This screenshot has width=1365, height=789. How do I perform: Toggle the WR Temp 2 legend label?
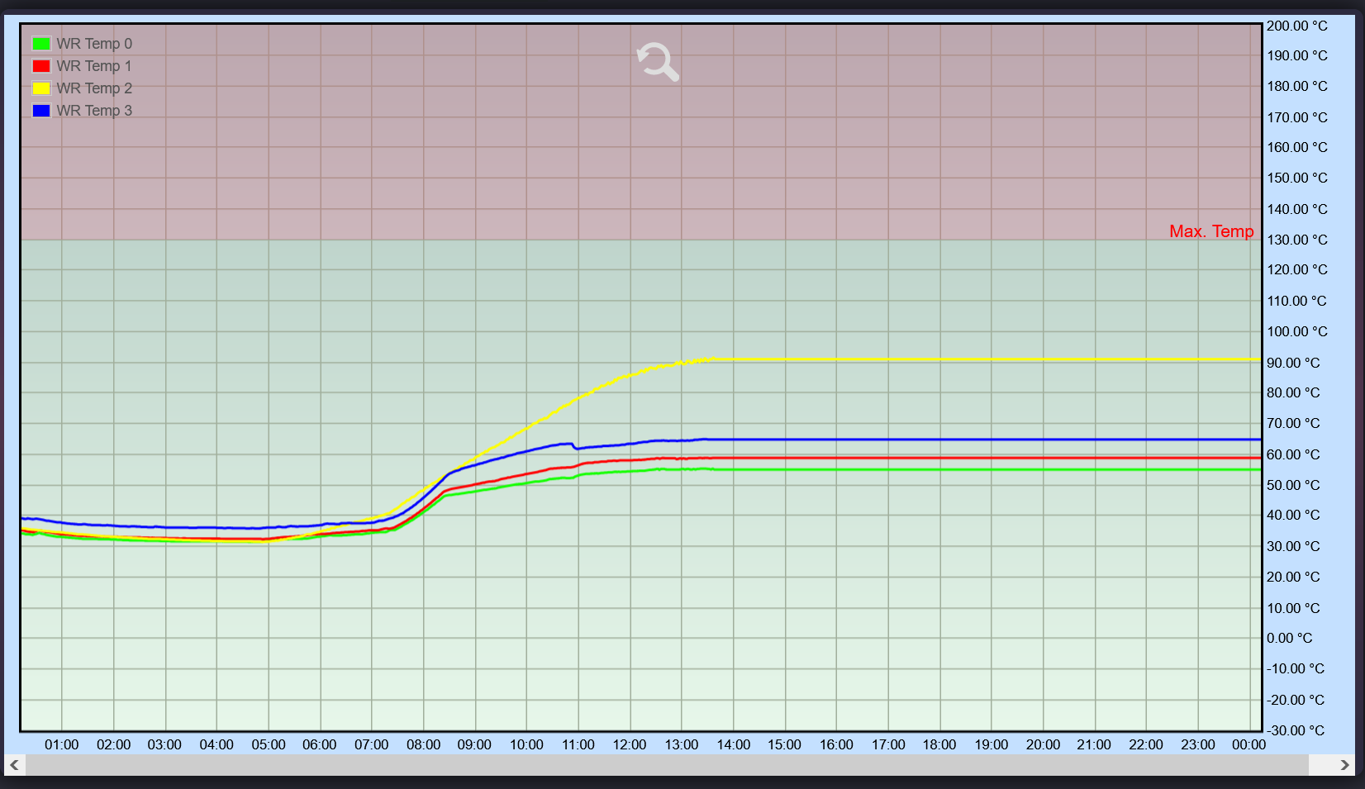point(94,88)
